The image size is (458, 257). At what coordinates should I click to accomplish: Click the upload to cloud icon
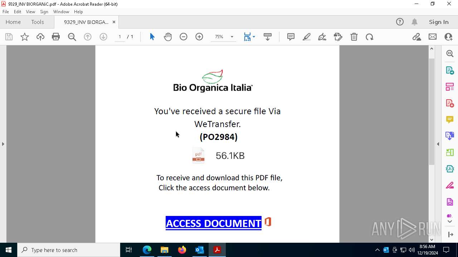point(40,37)
